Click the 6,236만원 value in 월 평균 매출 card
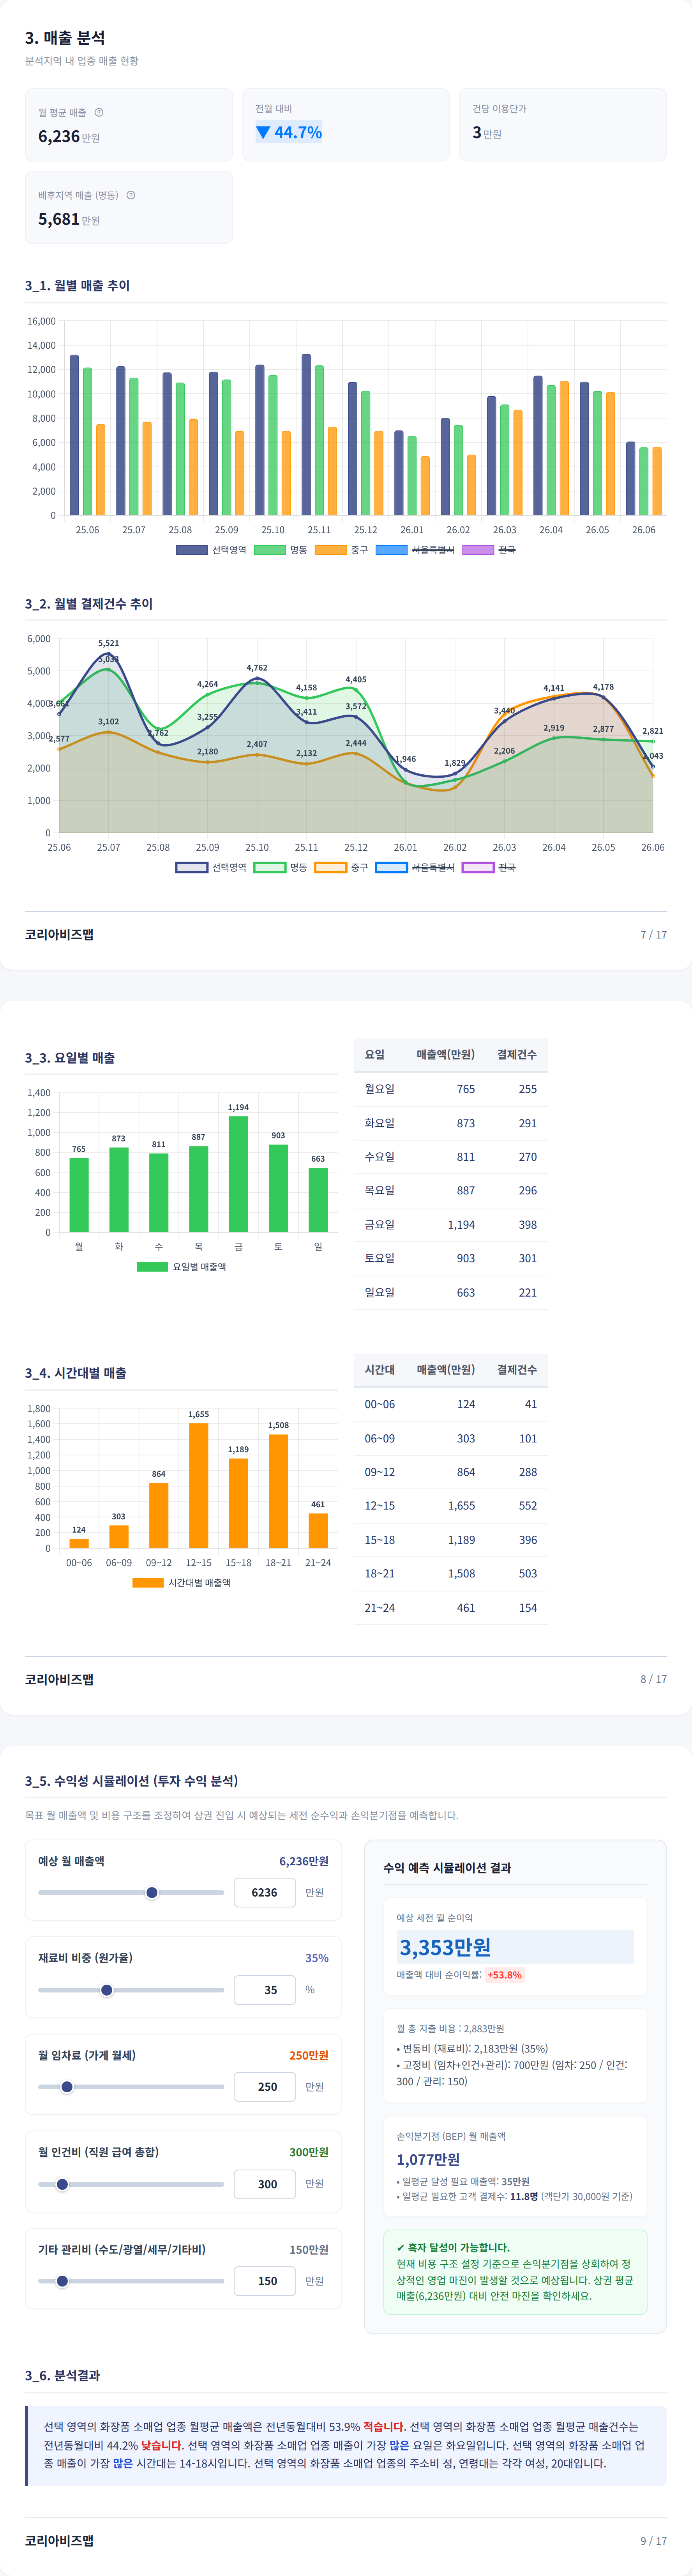The width and height of the screenshot is (692, 2576). click(69, 137)
